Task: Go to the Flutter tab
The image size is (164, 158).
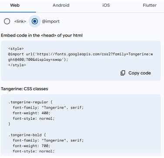Action: 150,5
